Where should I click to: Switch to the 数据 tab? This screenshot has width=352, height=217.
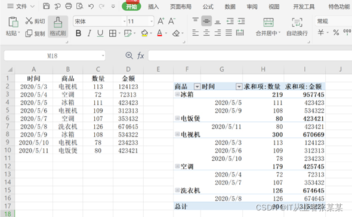230,7
